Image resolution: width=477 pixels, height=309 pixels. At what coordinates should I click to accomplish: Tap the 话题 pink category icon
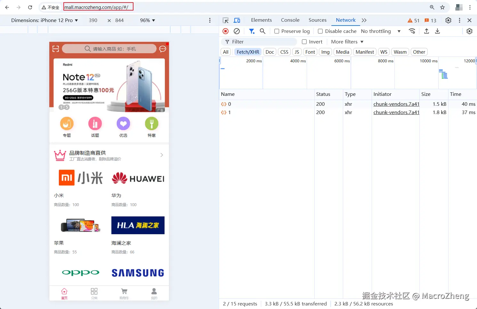[x=95, y=123]
